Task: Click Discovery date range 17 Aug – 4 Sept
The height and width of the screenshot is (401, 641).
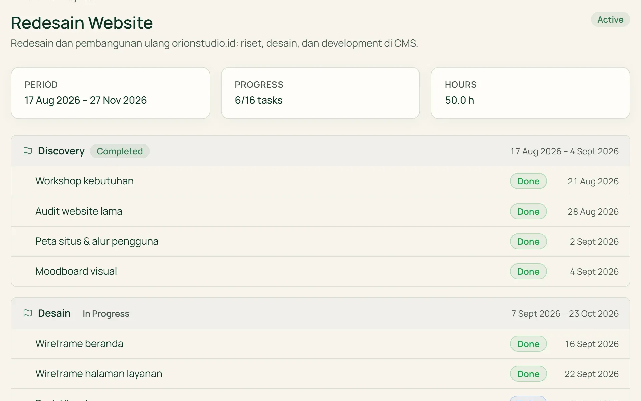Action: (x=565, y=151)
